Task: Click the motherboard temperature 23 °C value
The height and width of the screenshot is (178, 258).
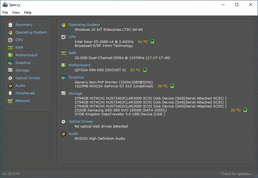Action: pos(135,70)
